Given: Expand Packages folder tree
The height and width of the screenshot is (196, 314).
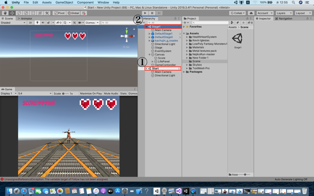Looking at the screenshot, I should 184,72.
